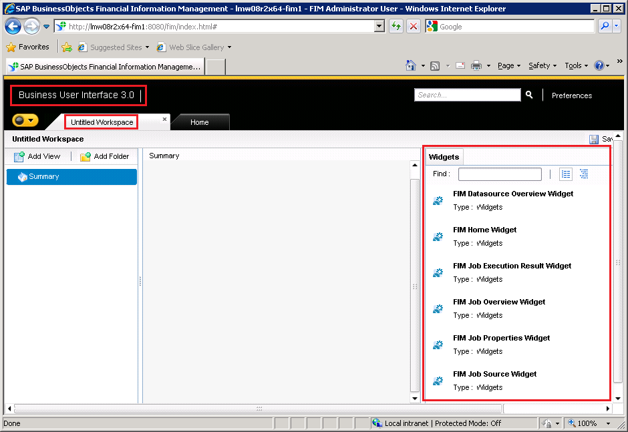Image resolution: width=628 pixels, height=432 pixels.
Task: Expand the command bar overflow chevron
Action: pos(620,61)
